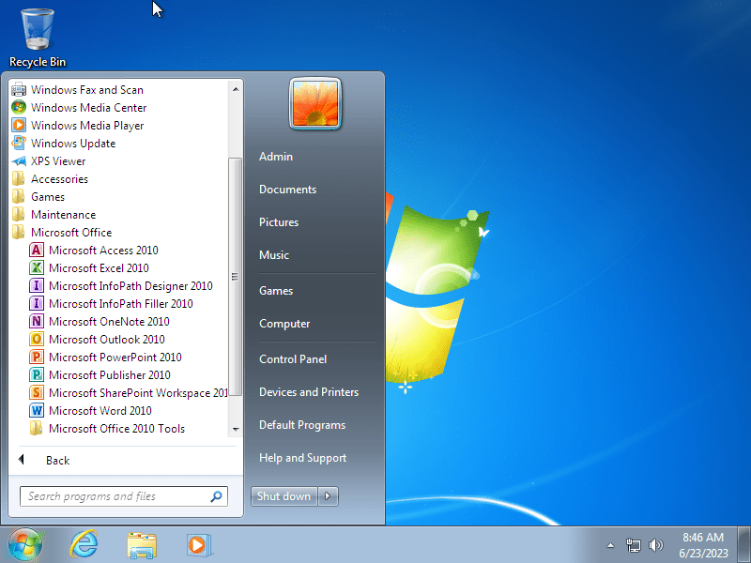Open Windows Fax and Scan icon
Screen dimensions: 751x563
tap(19, 89)
